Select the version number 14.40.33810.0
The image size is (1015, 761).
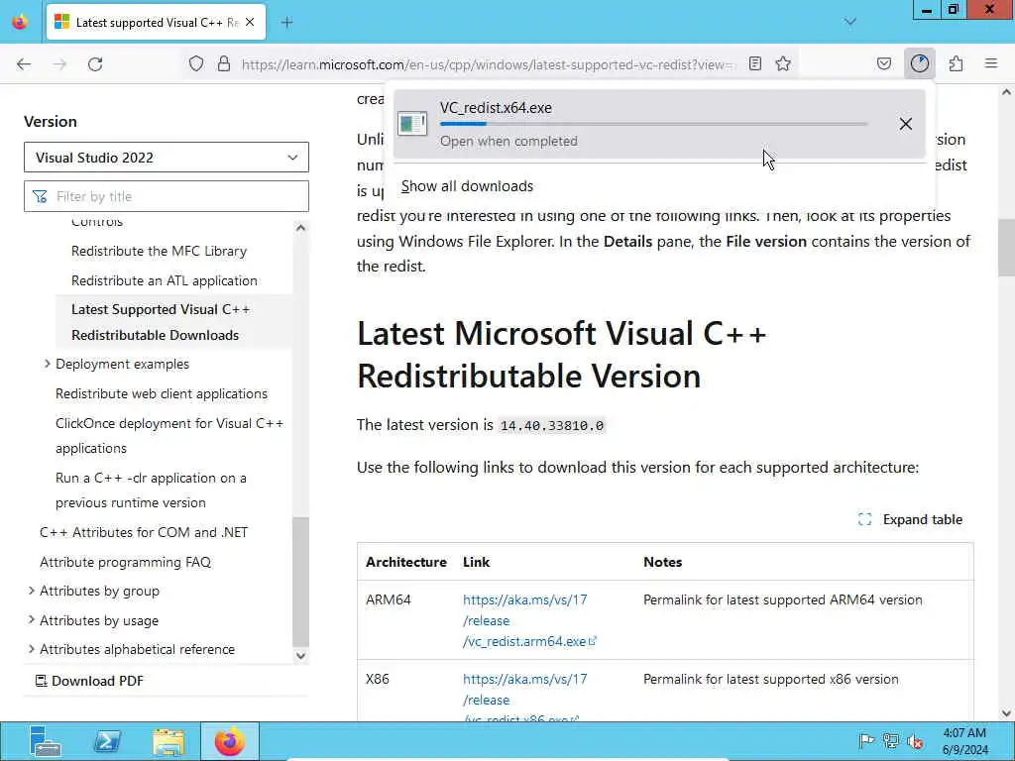click(551, 426)
